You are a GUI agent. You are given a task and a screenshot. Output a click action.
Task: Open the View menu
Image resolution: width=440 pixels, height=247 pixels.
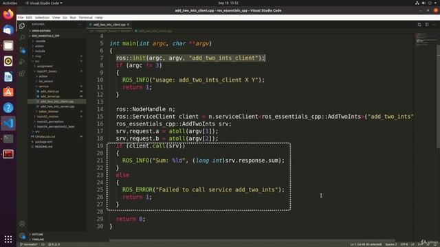tap(56, 18)
